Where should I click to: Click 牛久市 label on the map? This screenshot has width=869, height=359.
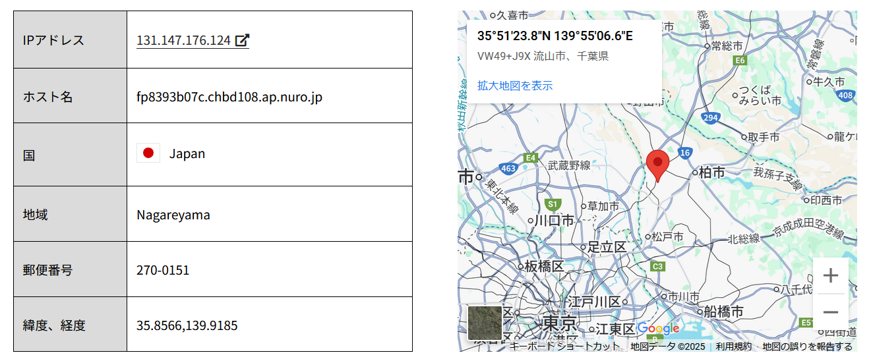830,82
